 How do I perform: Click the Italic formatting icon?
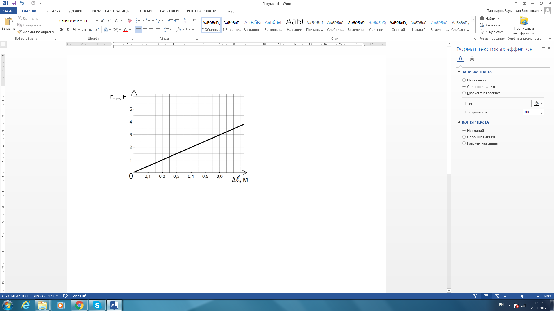coord(68,30)
